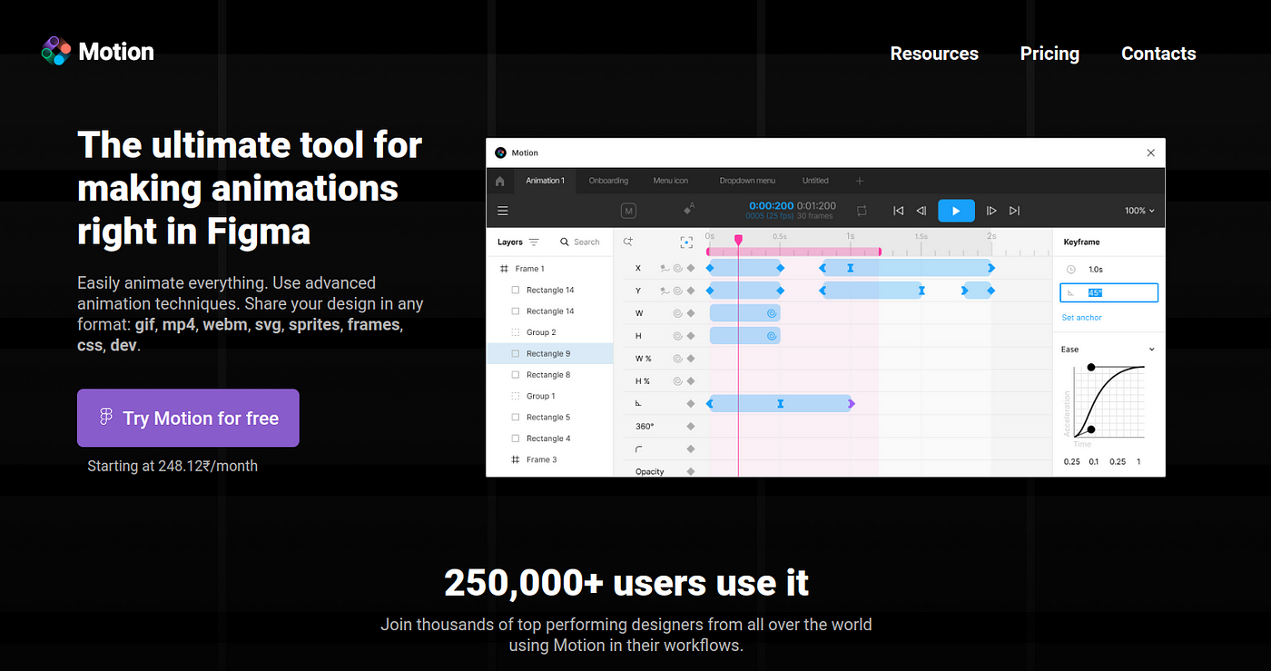Jump to the start of the animation
This screenshot has width=1271, height=671.
(x=898, y=211)
